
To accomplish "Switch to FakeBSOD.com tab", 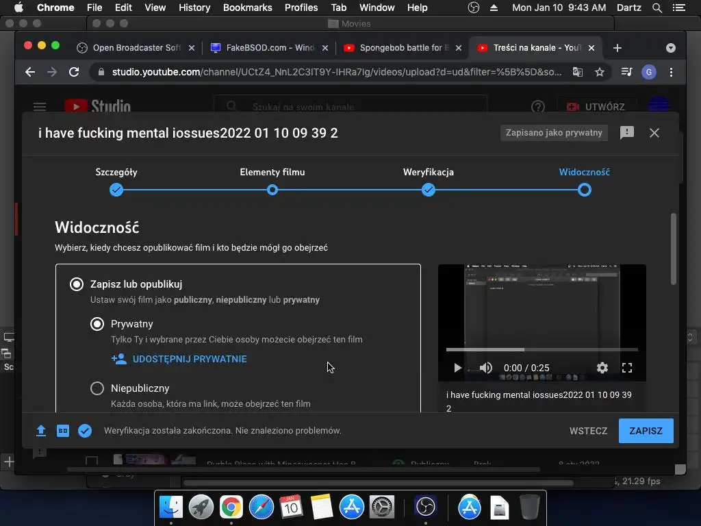I will click(x=270, y=48).
